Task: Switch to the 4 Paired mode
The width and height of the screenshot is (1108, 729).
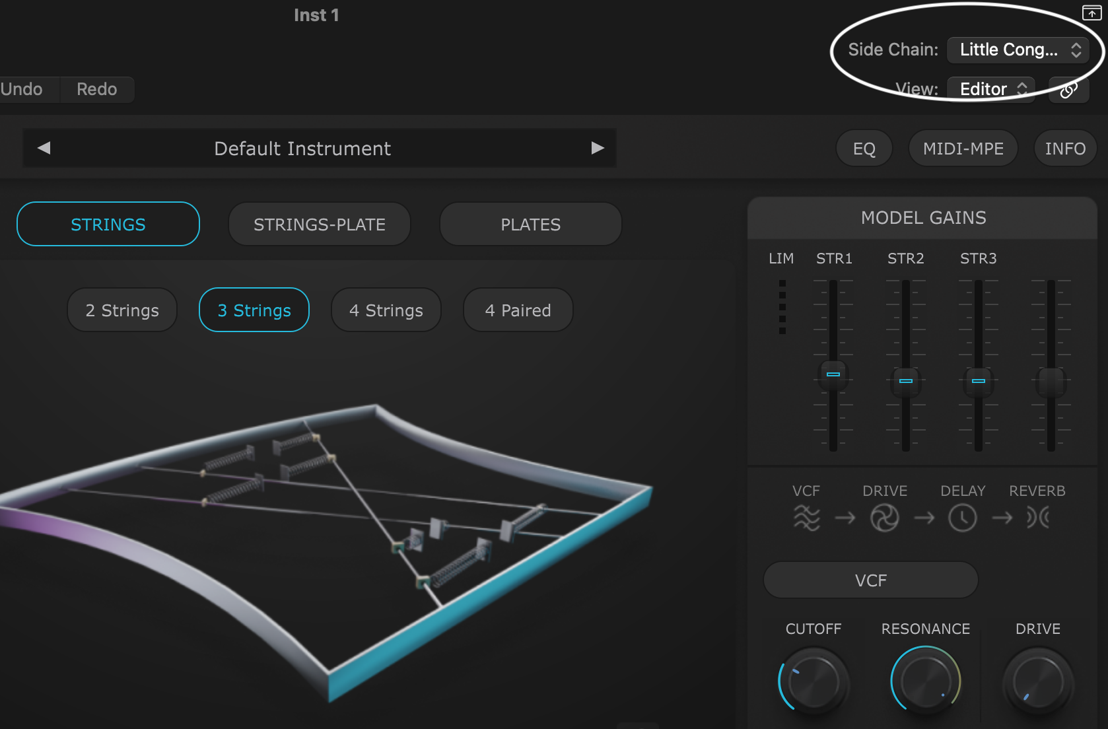Action: (518, 310)
